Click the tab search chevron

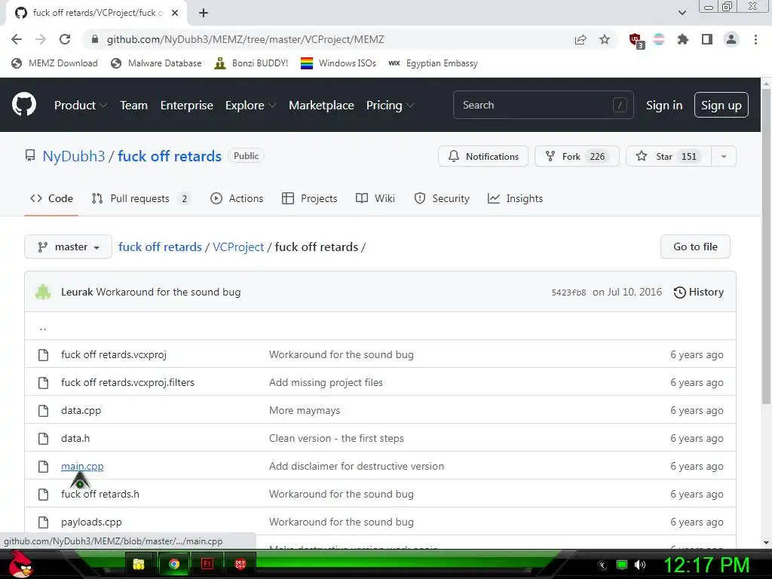pyautogui.click(x=682, y=13)
